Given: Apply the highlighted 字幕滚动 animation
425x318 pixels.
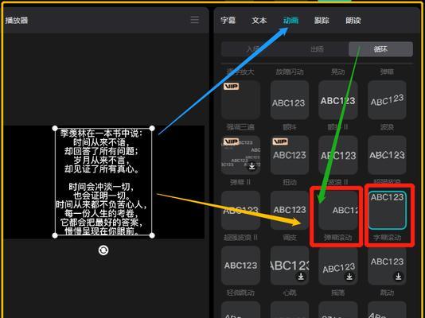Looking at the screenshot, I should [387, 211].
